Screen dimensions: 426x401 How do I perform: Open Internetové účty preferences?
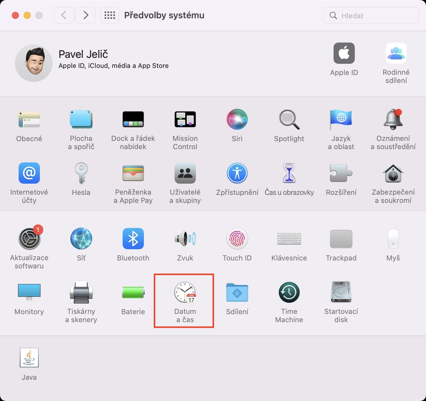pos(29,173)
